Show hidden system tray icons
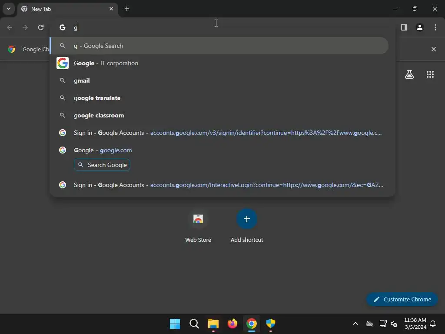Screen dimensions: 445x334 (355, 324)
